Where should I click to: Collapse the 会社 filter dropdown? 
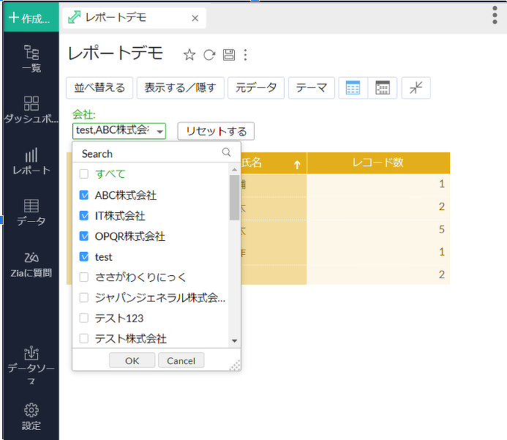click(x=159, y=131)
